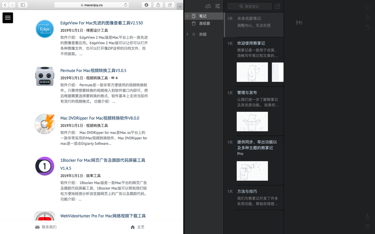The width and height of the screenshot is (375, 234).
Task: Expand the 欢迎 tag chevron
Action: point(187,34)
